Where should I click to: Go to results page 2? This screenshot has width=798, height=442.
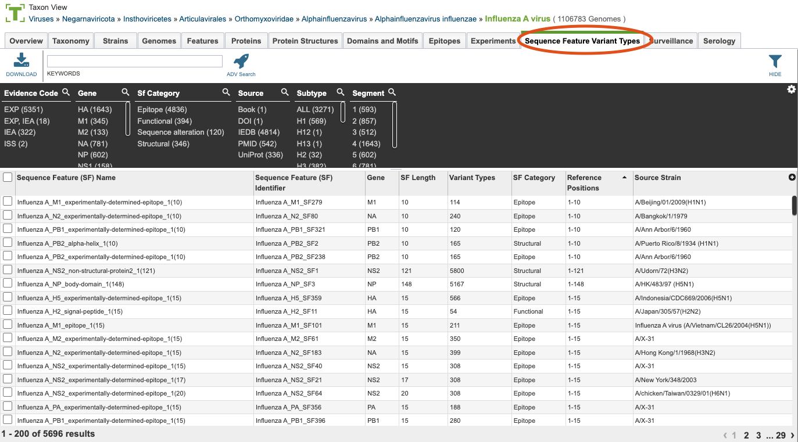tap(746, 435)
